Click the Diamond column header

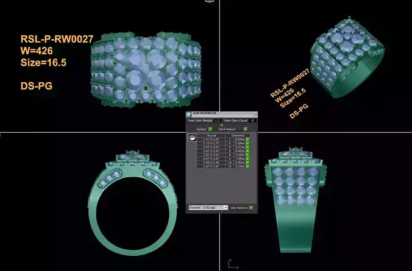[238, 135]
